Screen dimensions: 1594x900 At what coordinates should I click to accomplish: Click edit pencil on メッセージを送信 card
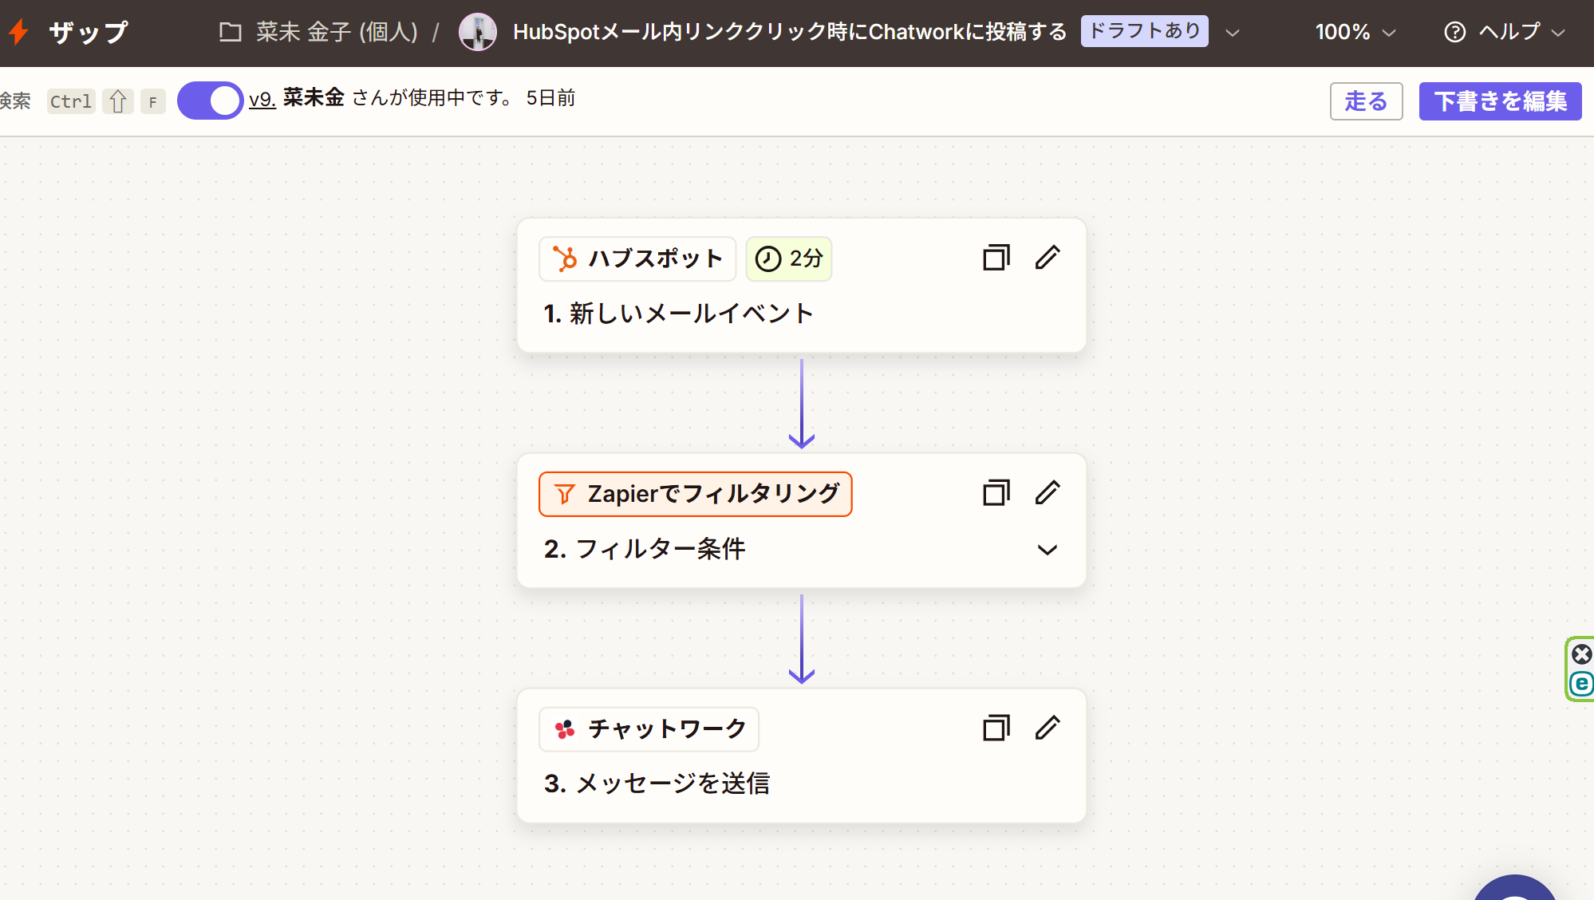1048,728
